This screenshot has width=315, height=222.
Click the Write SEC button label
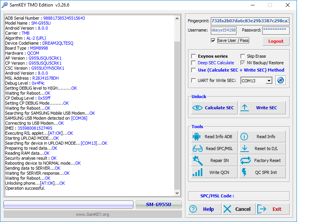[267, 108]
